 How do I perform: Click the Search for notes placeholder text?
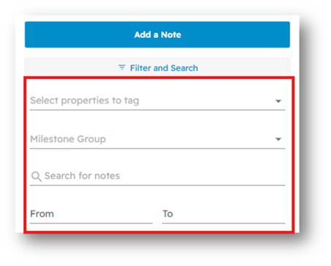pos(82,176)
